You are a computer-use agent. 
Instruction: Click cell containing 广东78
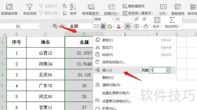(45, 86)
